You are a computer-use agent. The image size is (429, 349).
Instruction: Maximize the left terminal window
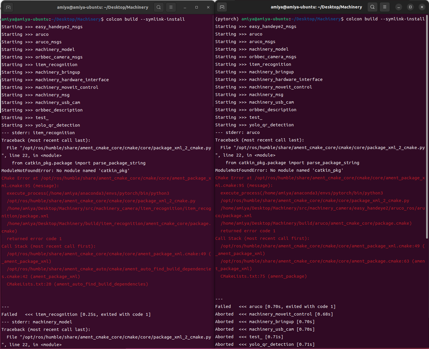[196, 7]
